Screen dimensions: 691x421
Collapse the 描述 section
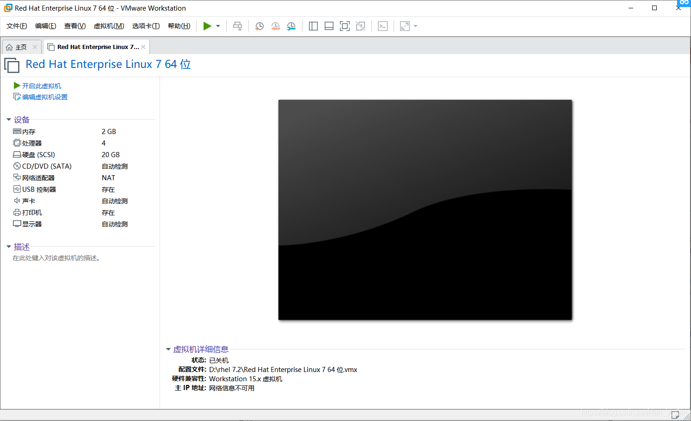(9, 247)
